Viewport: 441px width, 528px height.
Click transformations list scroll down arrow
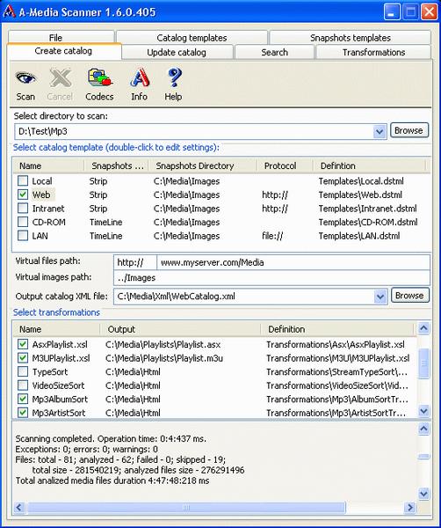point(423,411)
